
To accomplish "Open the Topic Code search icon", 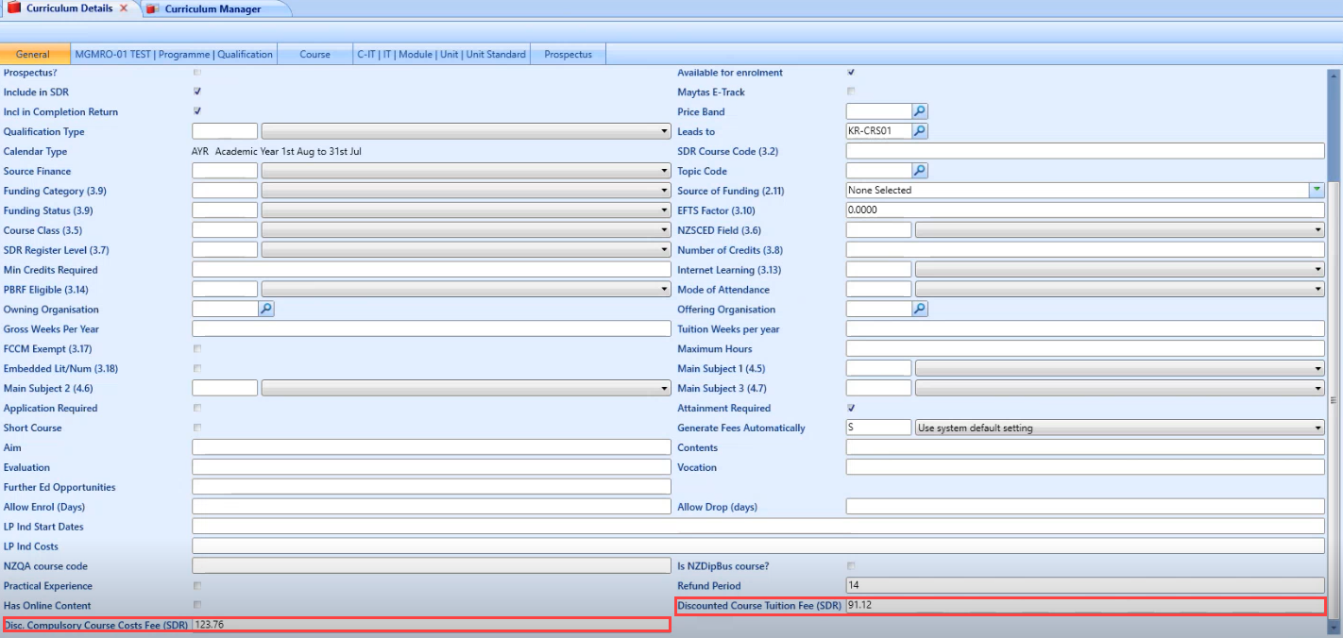I will [920, 171].
